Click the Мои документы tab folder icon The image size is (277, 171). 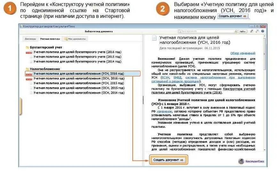(66, 39)
